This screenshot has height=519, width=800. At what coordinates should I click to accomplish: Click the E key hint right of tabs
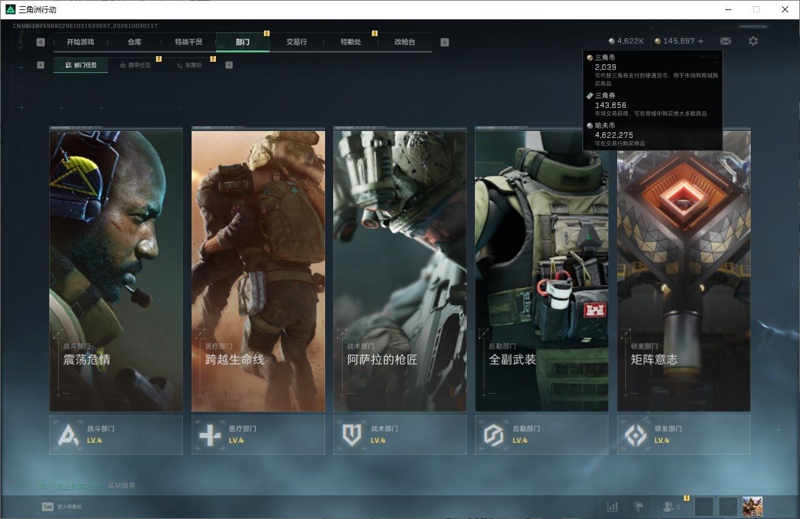point(444,42)
